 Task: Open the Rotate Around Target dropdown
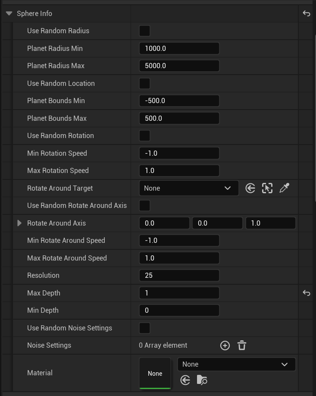click(x=188, y=188)
